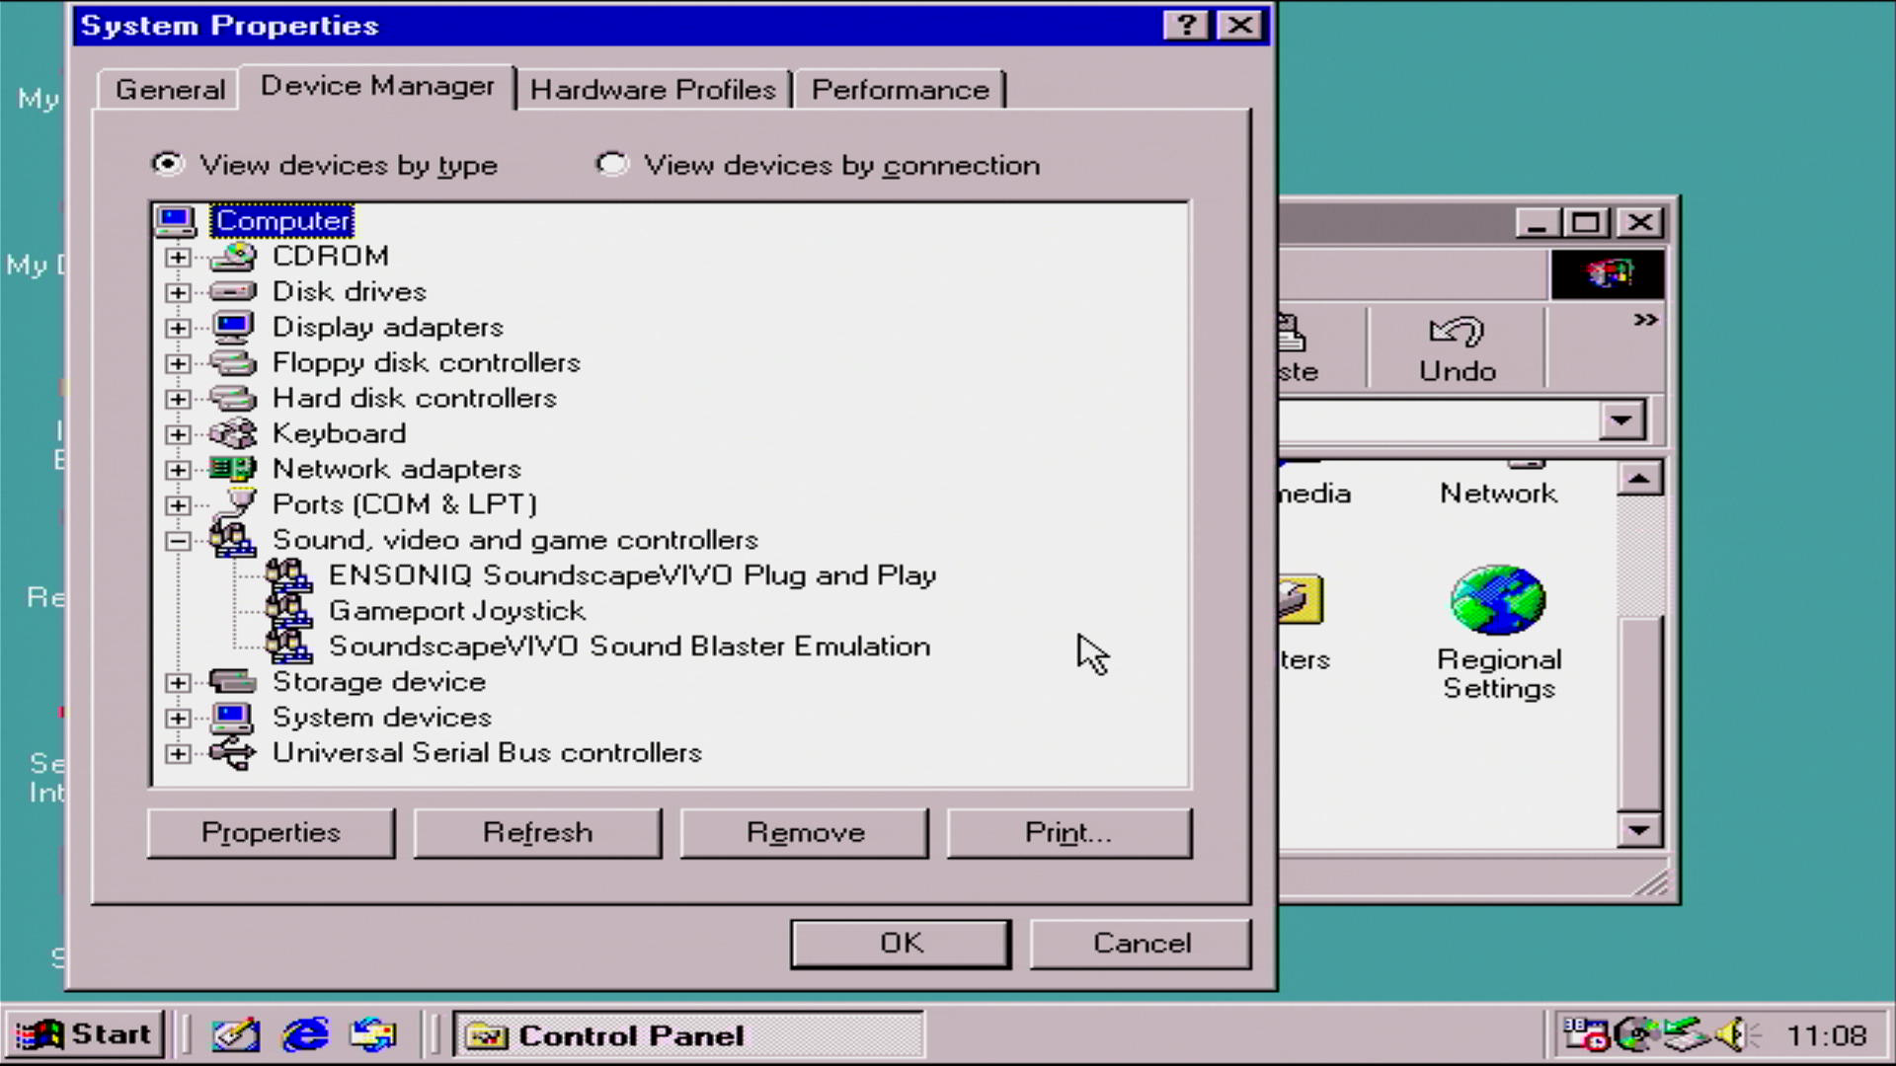Screen dimensions: 1896x1066
Task: Click the Network adapters card icon
Action: coord(233,469)
